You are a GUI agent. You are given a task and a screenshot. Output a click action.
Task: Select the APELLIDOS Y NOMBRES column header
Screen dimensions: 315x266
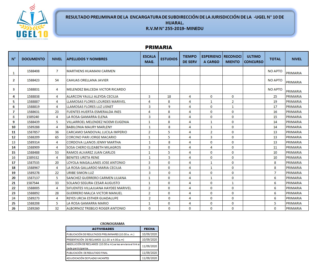87,59
